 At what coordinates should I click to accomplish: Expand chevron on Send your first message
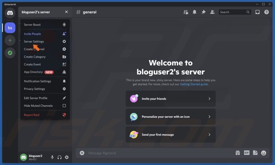pyautogui.click(x=210, y=134)
